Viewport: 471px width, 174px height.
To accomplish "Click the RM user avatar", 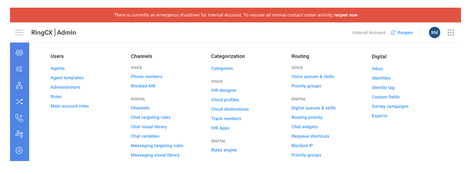I will coord(434,33).
